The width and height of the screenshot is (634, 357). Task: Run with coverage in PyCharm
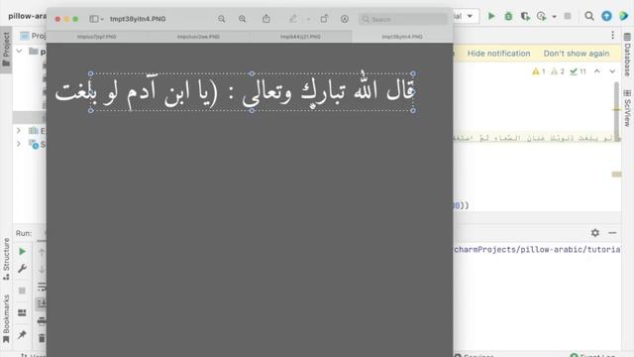(525, 16)
